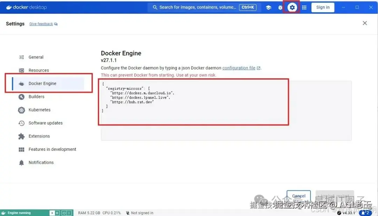This screenshot has width=378, height=216.
Task: Open notifications bell badge in status bar
Action: [x=365, y=213]
